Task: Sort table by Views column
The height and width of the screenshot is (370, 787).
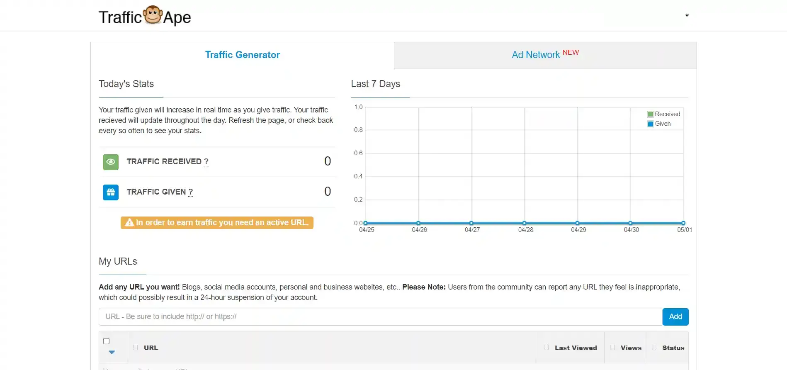Action: (631, 348)
